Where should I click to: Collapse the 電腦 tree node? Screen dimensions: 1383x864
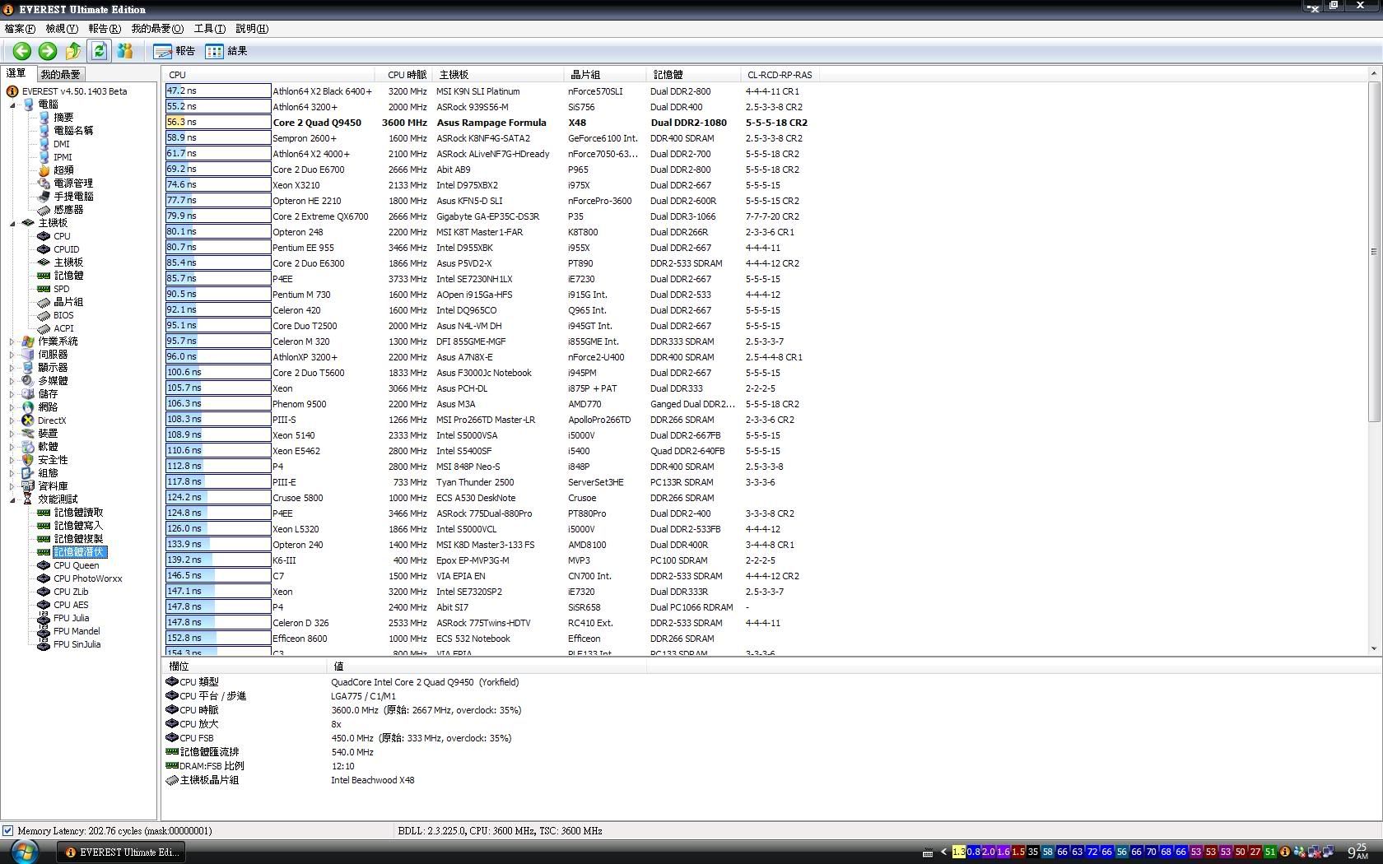[x=12, y=105]
